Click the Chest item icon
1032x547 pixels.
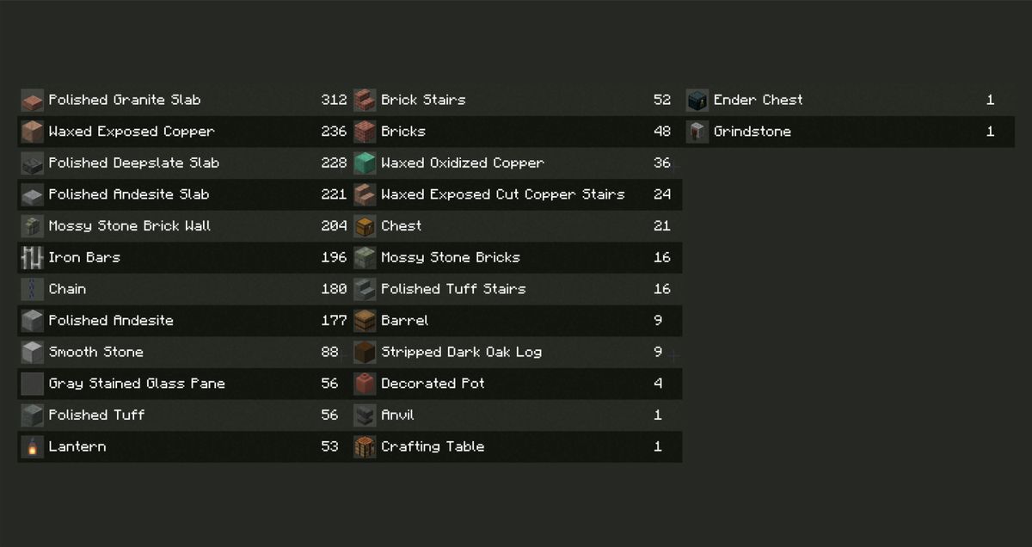[x=365, y=226]
